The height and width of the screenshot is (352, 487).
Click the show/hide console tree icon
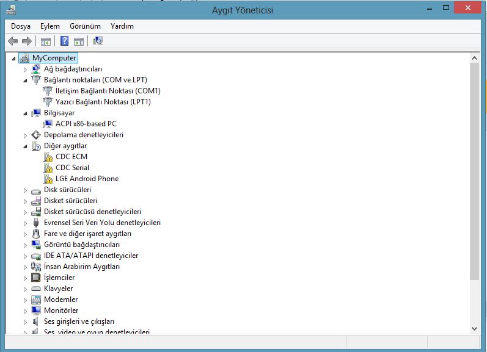[45, 41]
